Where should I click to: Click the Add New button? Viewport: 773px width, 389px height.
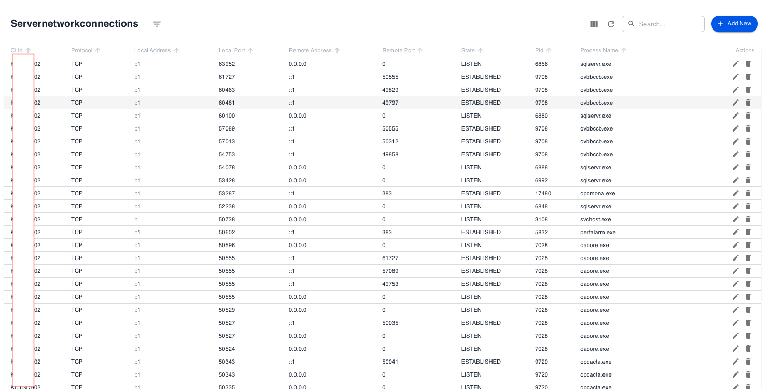click(734, 24)
